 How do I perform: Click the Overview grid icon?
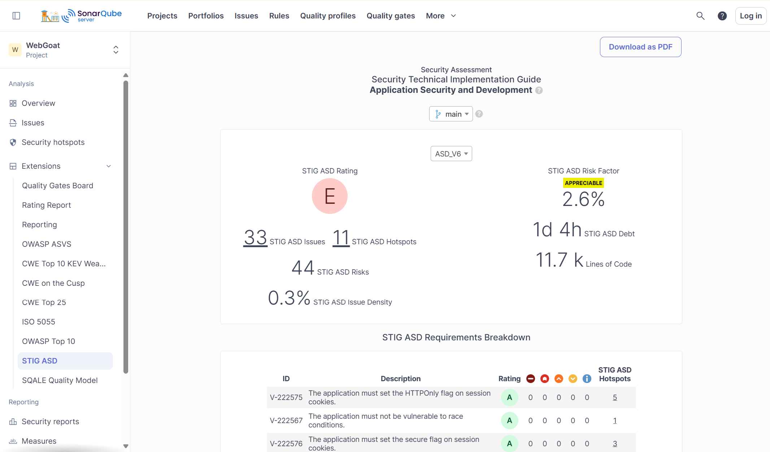[13, 103]
